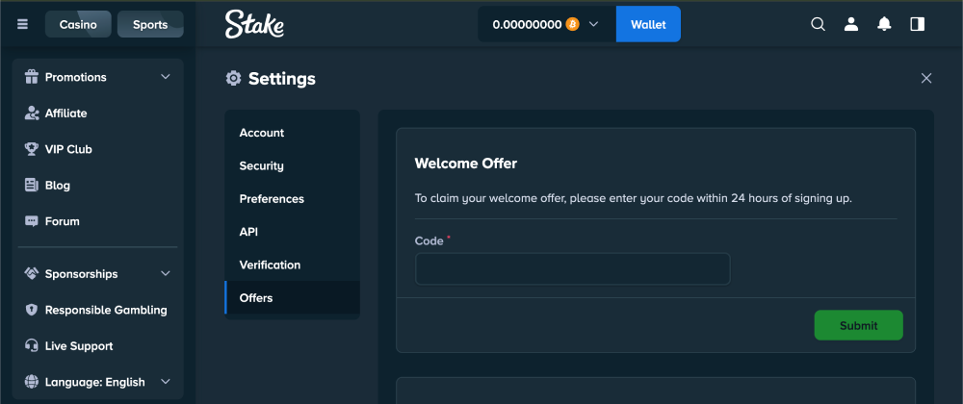963x404 pixels.
Task: Click the Welcome Offer heading
Action: pos(465,164)
